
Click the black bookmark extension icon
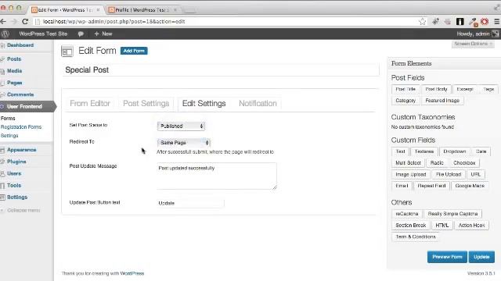point(460,22)
